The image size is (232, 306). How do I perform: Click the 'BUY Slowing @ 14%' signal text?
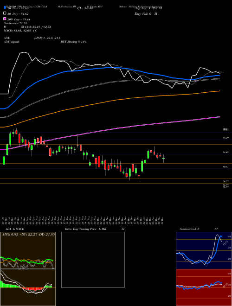[x=74, y=42]
